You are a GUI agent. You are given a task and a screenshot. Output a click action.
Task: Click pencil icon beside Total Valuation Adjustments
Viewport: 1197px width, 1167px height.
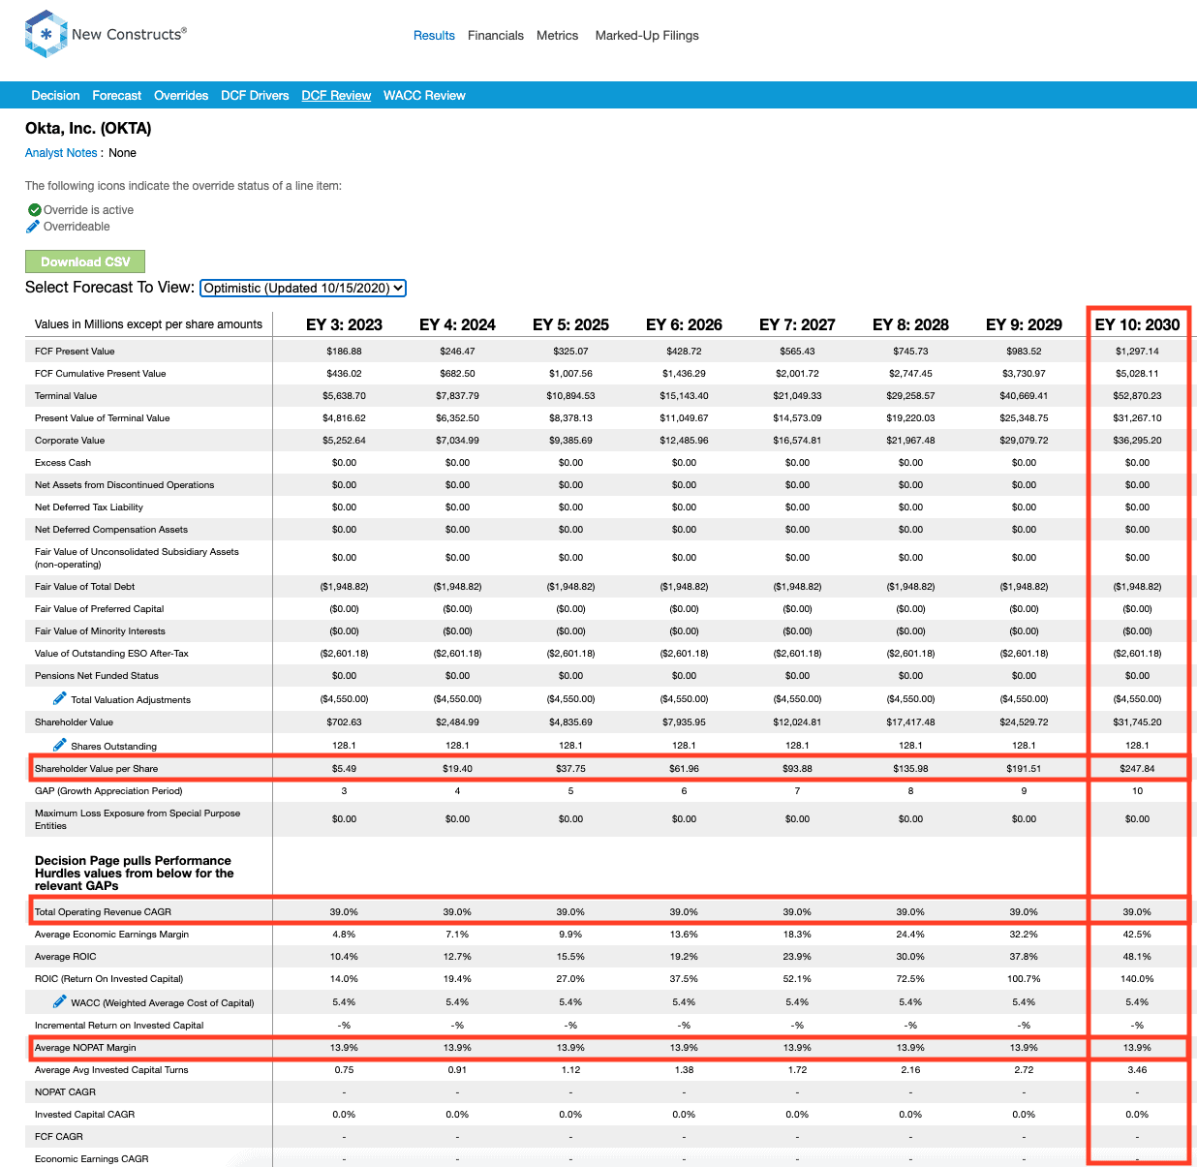[60, 698]
